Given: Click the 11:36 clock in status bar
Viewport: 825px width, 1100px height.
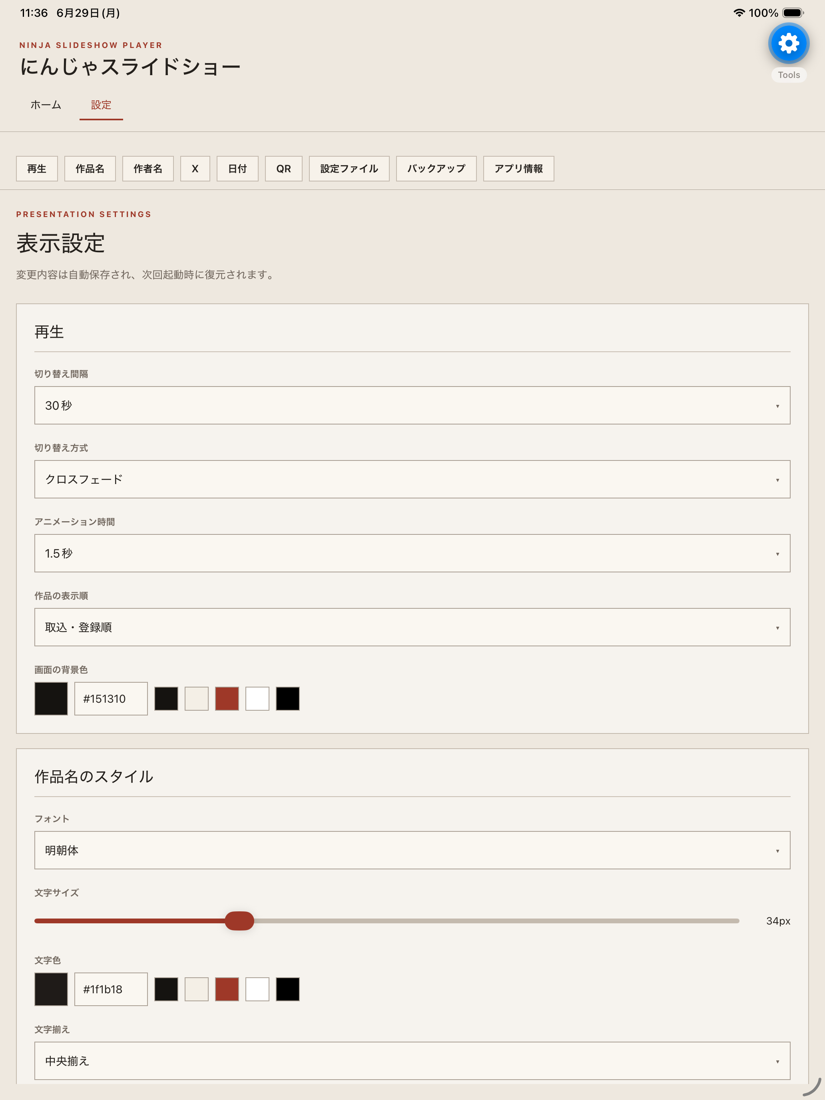Looking at the screenshot, I should (34, 13).
